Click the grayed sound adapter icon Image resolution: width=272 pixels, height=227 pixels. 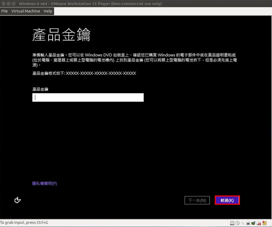coord(243,223)
